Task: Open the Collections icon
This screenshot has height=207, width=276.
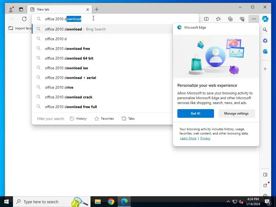Action: (x=230, y=19)
